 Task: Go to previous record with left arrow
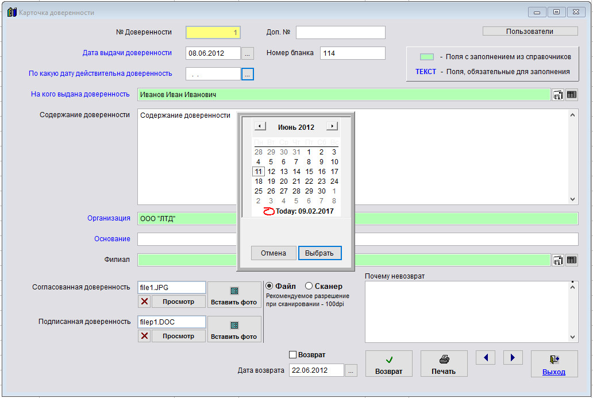pos(486,358)
